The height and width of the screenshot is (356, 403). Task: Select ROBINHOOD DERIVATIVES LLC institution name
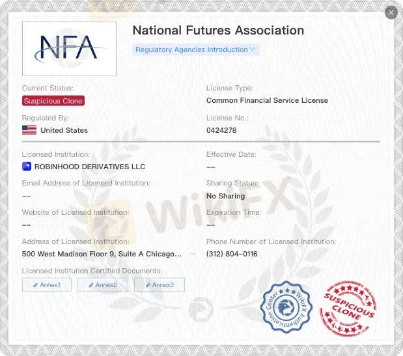(x=90, y=167)
